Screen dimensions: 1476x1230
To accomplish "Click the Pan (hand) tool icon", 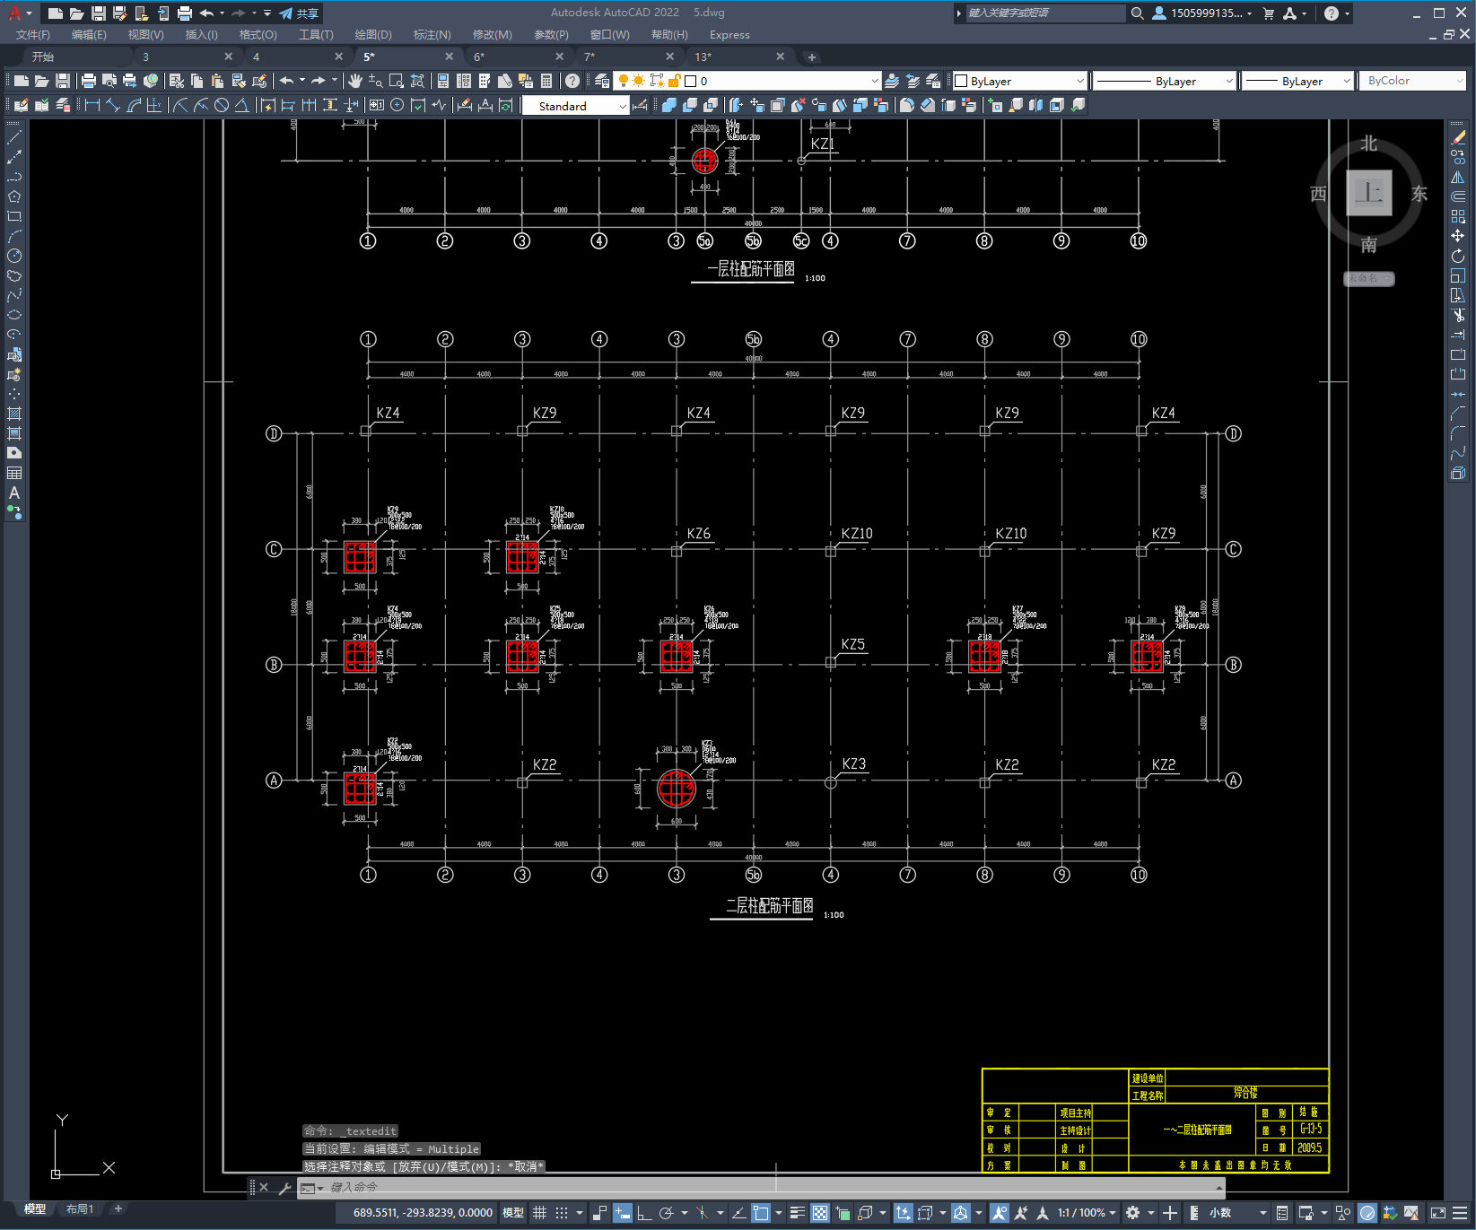I will 355,81.
